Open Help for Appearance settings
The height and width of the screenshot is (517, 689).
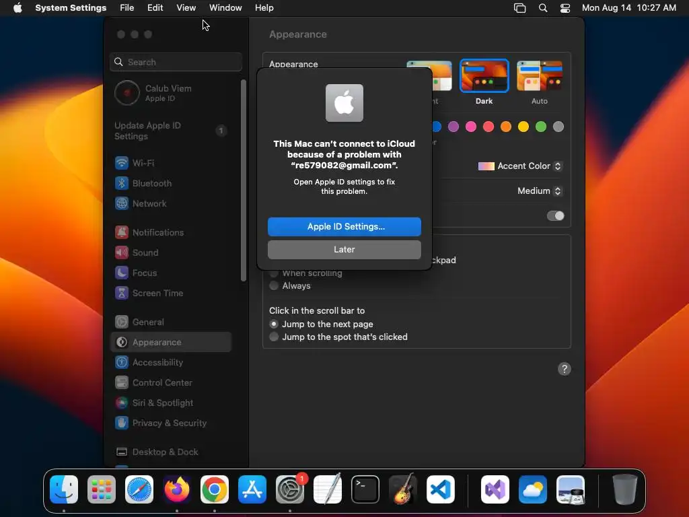565,369
